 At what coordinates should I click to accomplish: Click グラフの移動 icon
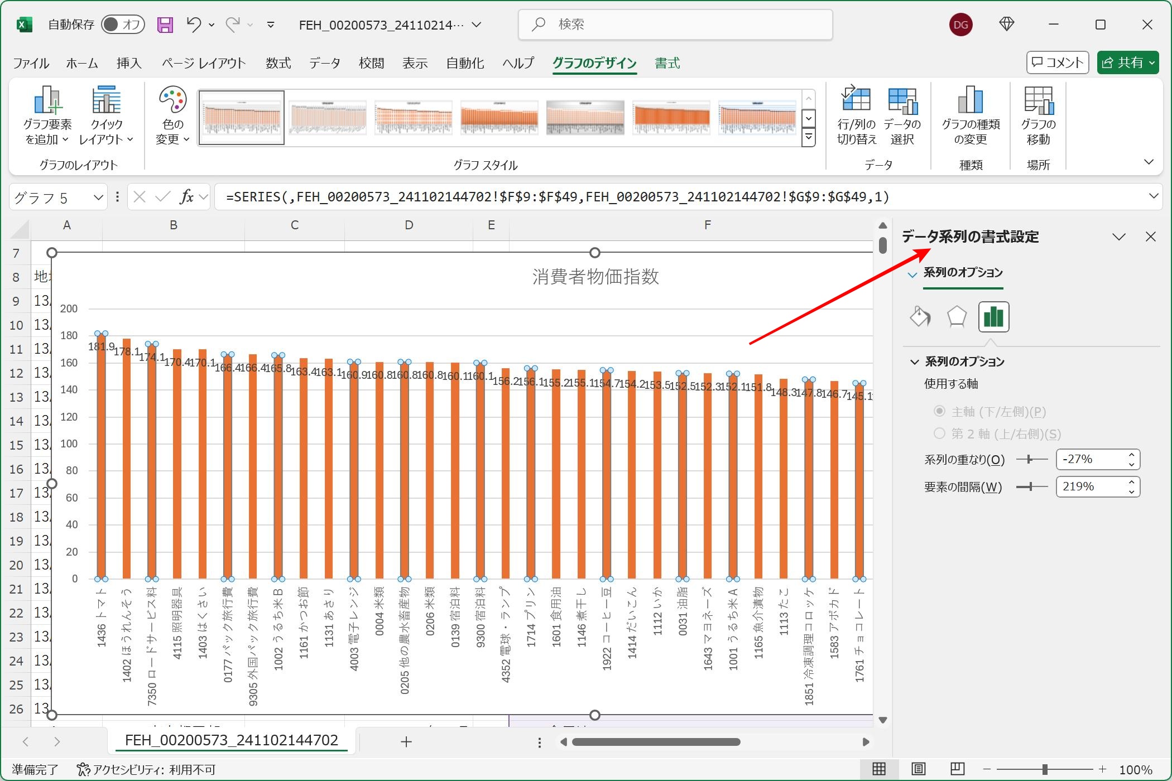[x=1038, y=115]
